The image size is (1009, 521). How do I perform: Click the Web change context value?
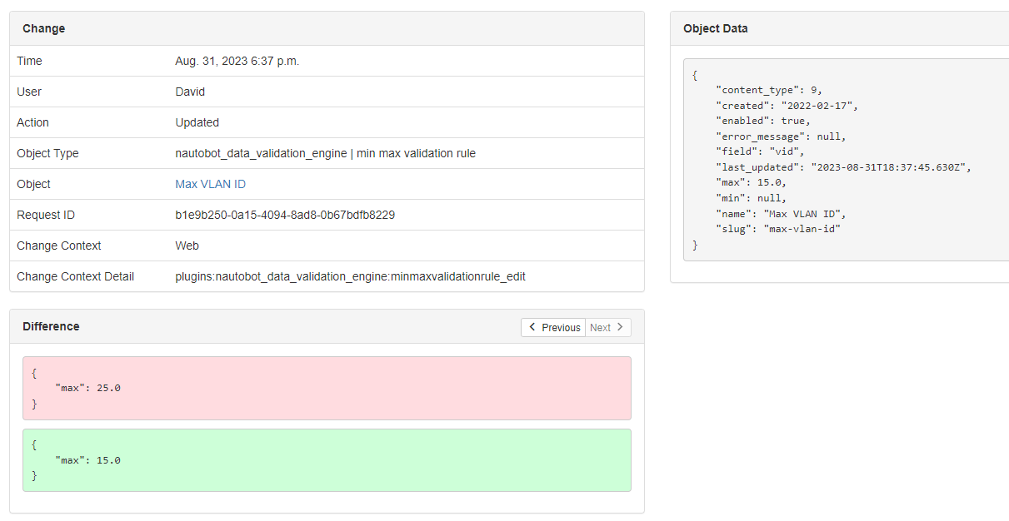coord(187,246)
